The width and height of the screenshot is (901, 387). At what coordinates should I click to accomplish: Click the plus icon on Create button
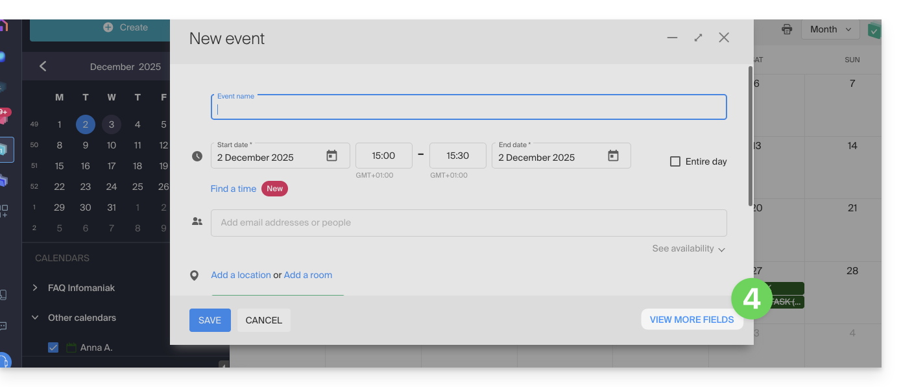tap(108, 27)
